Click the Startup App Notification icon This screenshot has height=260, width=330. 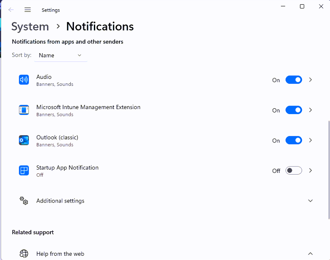point(24,170)
